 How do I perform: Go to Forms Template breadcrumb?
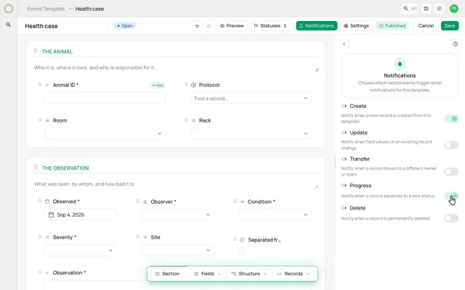coord(46,9)
